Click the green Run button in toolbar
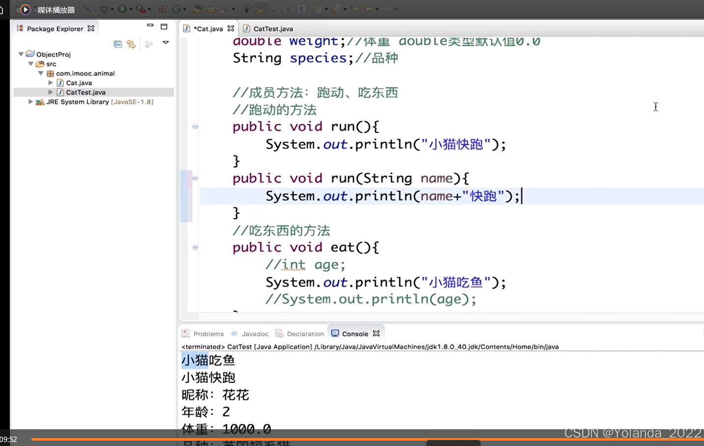 (x=122, y=9)
